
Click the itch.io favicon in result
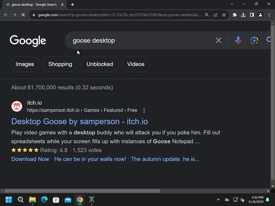point(17,106)
